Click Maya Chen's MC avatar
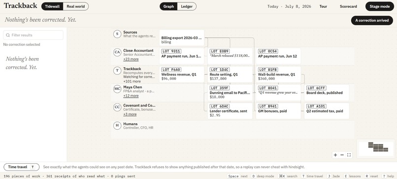Screen dimensions: 397x179 (117, 89)
